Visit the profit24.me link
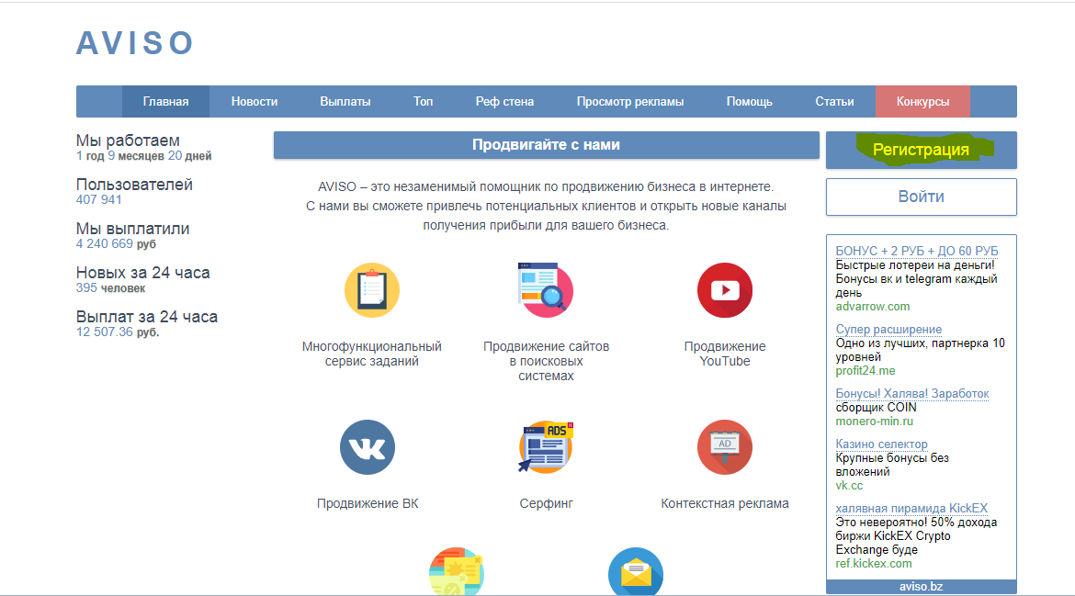The width and height of the screenshot is (1075, 596). [866, 371]
